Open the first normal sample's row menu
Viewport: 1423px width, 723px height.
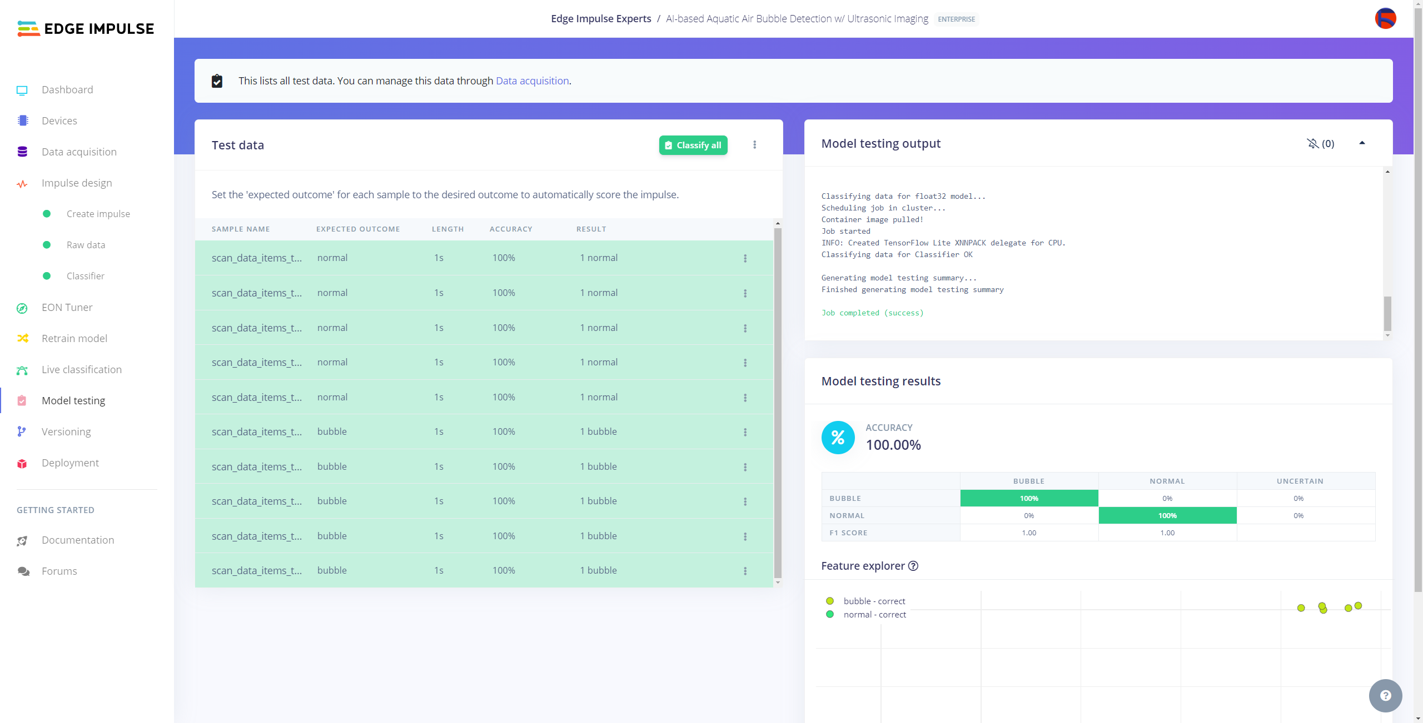[x=745, y=258]
